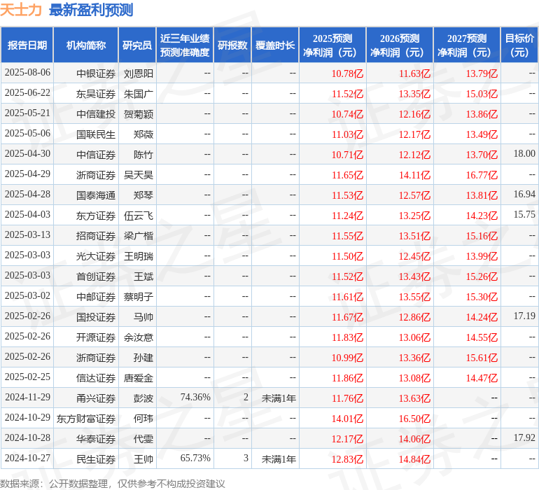Click the 16.77亿 forecast value
The width and height of the screenshot is (539, 490).
point(482,175)
